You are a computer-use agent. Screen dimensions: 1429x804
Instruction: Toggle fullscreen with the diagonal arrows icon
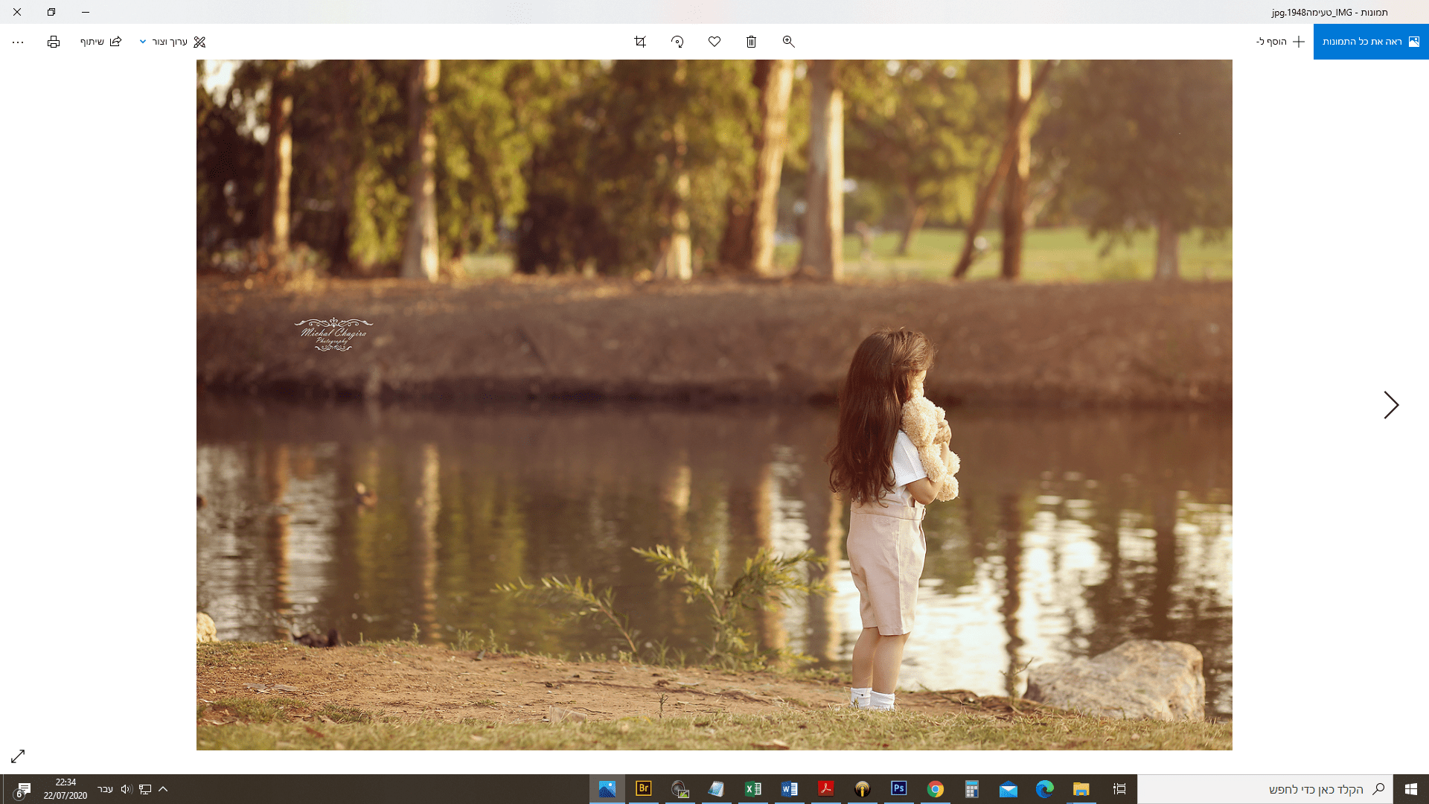18,756
